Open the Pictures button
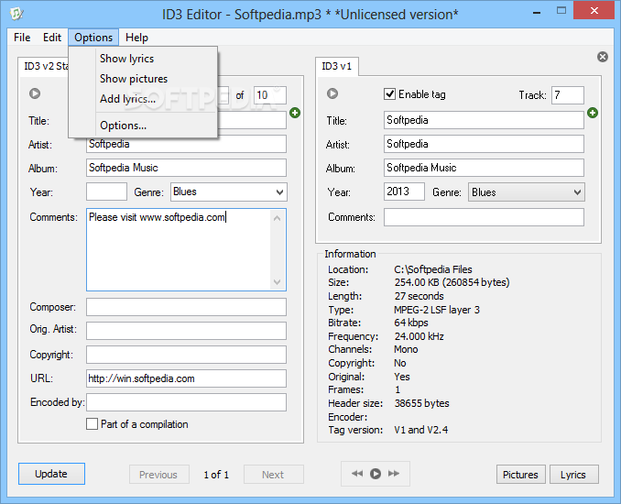The height and width of the screenshot is (504, 621). 521,475
